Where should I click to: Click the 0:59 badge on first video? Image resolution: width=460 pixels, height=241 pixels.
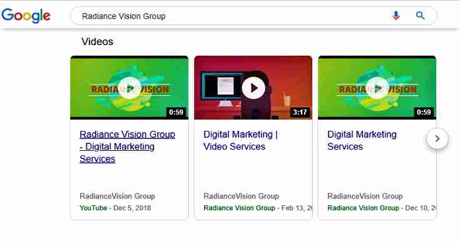click(176, 112)
